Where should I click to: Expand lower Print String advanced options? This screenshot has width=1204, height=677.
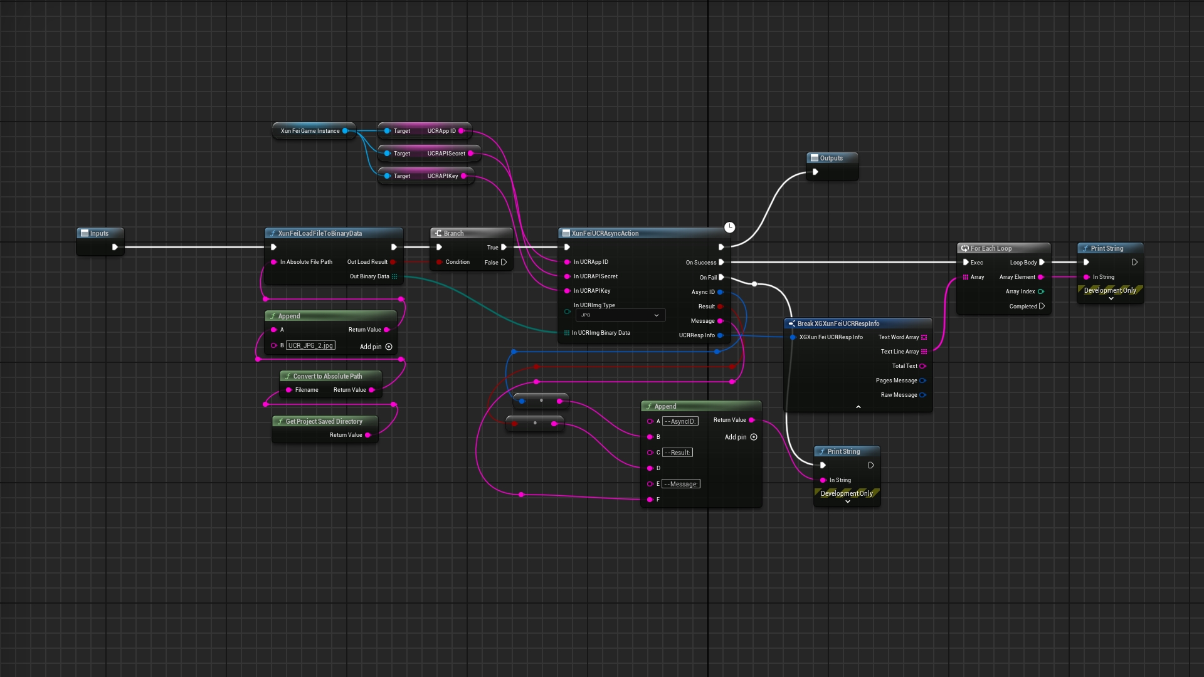coord(847,501)
